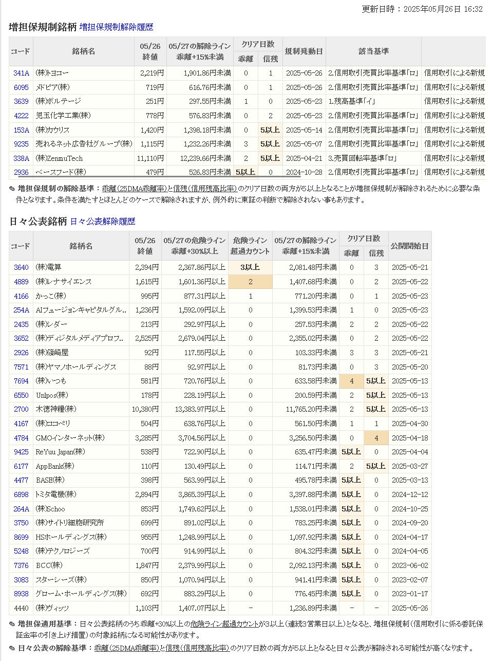
Task: Open stock code 6550 link
Action: (21, 395)
